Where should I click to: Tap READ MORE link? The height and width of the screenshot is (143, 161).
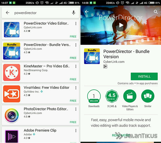[121, 135]
